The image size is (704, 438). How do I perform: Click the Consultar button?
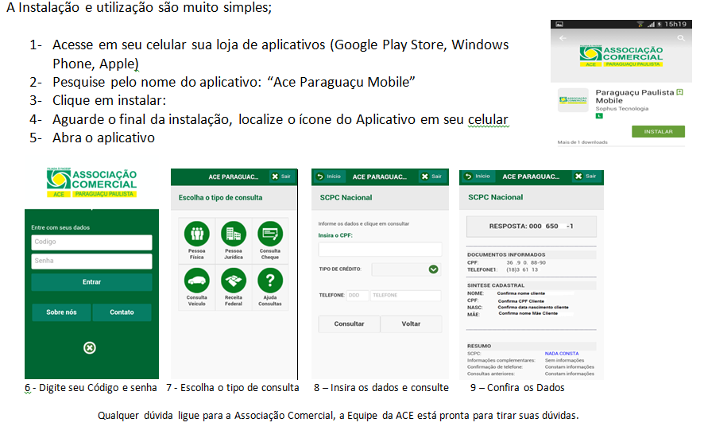pos(349,324)
